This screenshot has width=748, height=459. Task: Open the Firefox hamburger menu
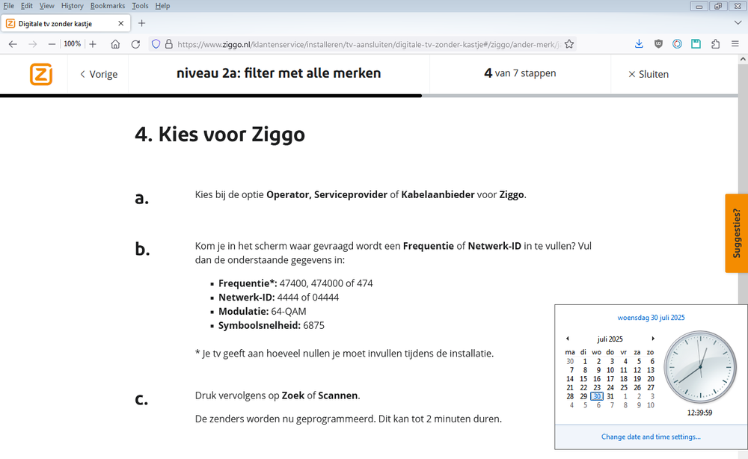coord(735,44)
